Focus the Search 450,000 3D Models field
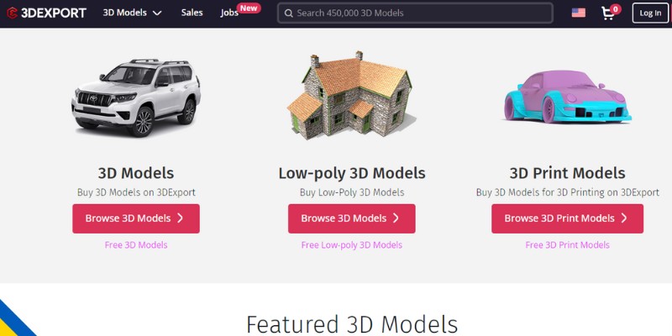This screenshot has height=336, width=672. 415,13
